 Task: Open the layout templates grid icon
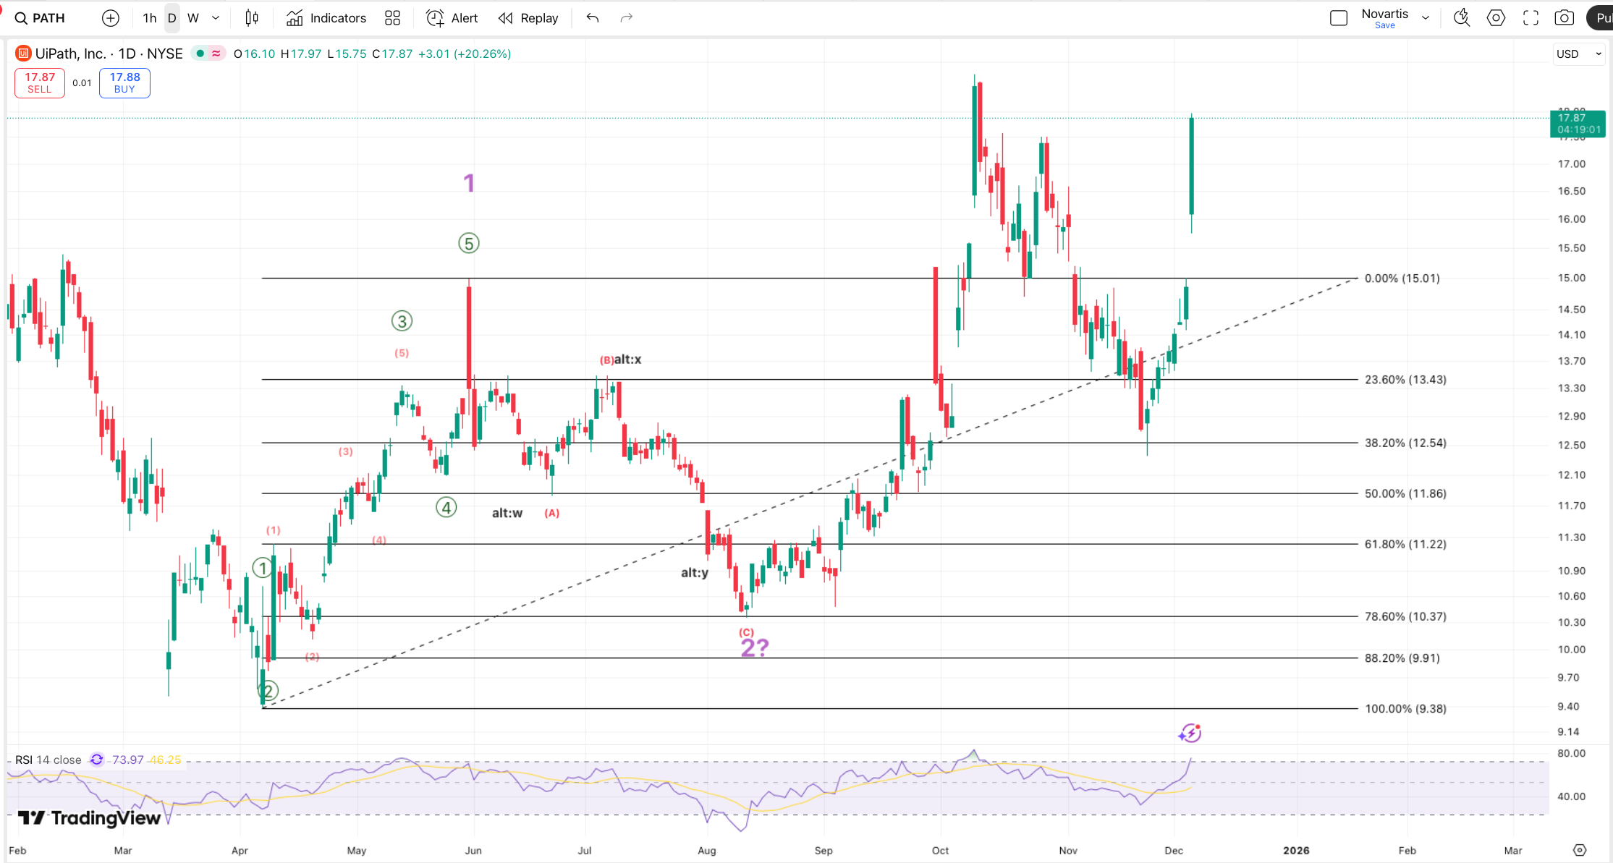coord(392,18)
